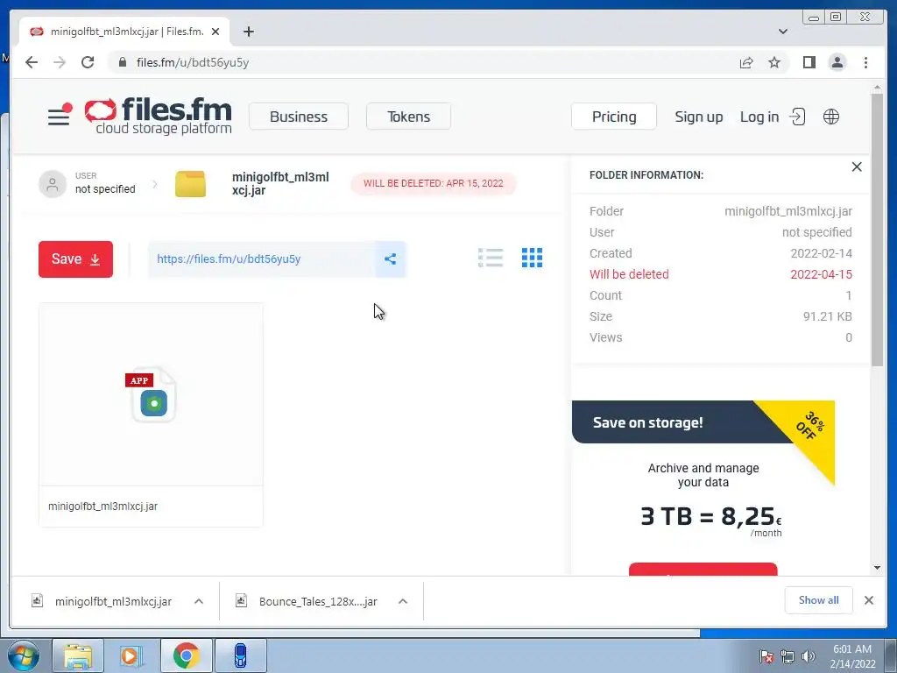This screenshot has height=673, width=897.
Task: Open Chrome's three-dot menu
Action: [x=865, y=62]
